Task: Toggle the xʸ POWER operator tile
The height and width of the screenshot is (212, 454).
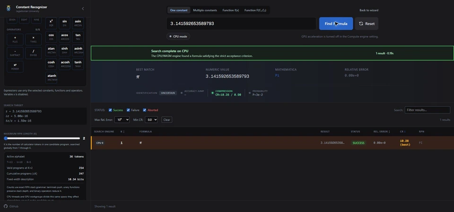Action: pyautogui.click(x=15, y=67)
